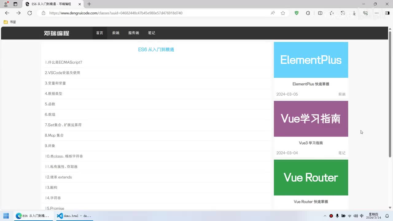
Task: Click the Vue Router course thumbnail
Action: (x=311, y=177)
